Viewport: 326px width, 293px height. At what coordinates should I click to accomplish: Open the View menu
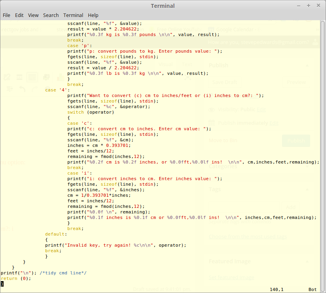pos(33,15)
